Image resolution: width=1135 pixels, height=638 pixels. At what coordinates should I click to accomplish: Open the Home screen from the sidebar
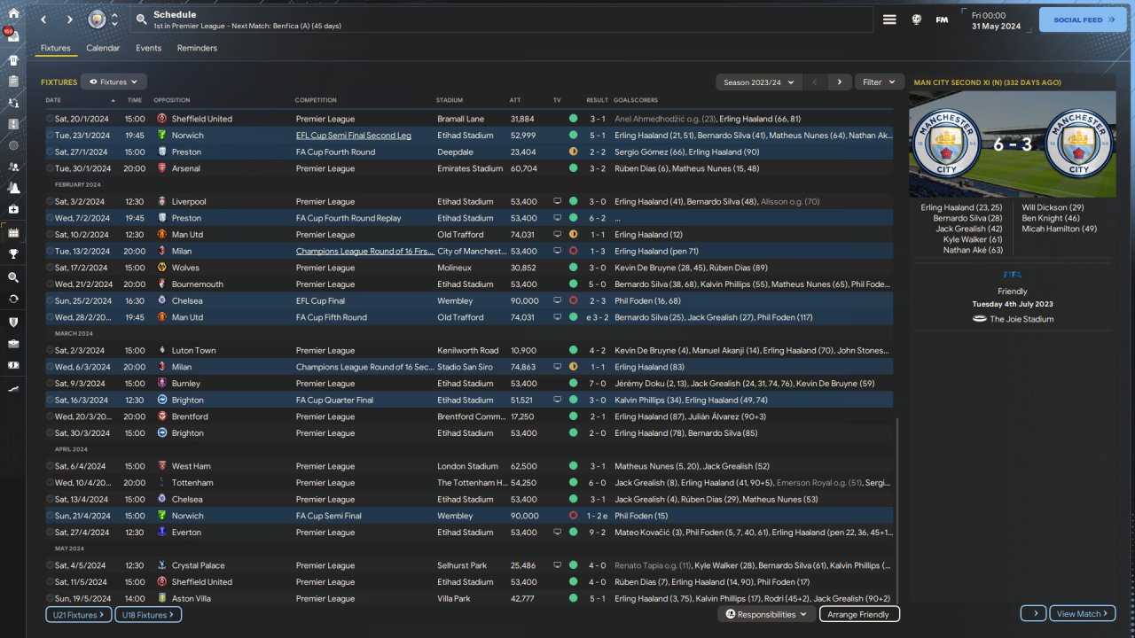pos(13,13)
